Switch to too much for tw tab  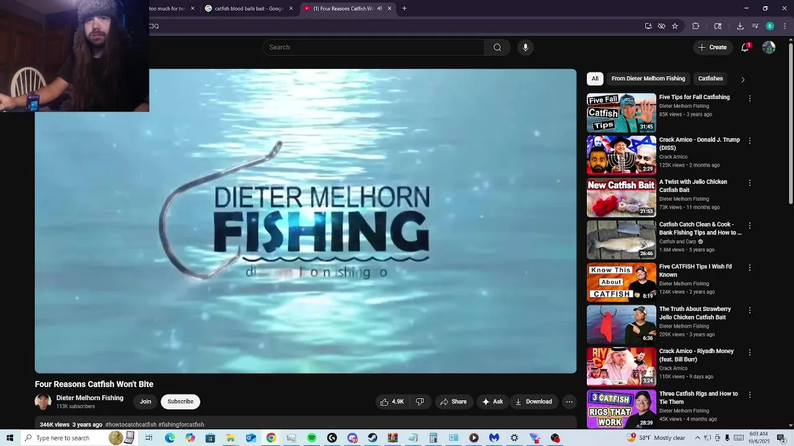coord(172,9)
